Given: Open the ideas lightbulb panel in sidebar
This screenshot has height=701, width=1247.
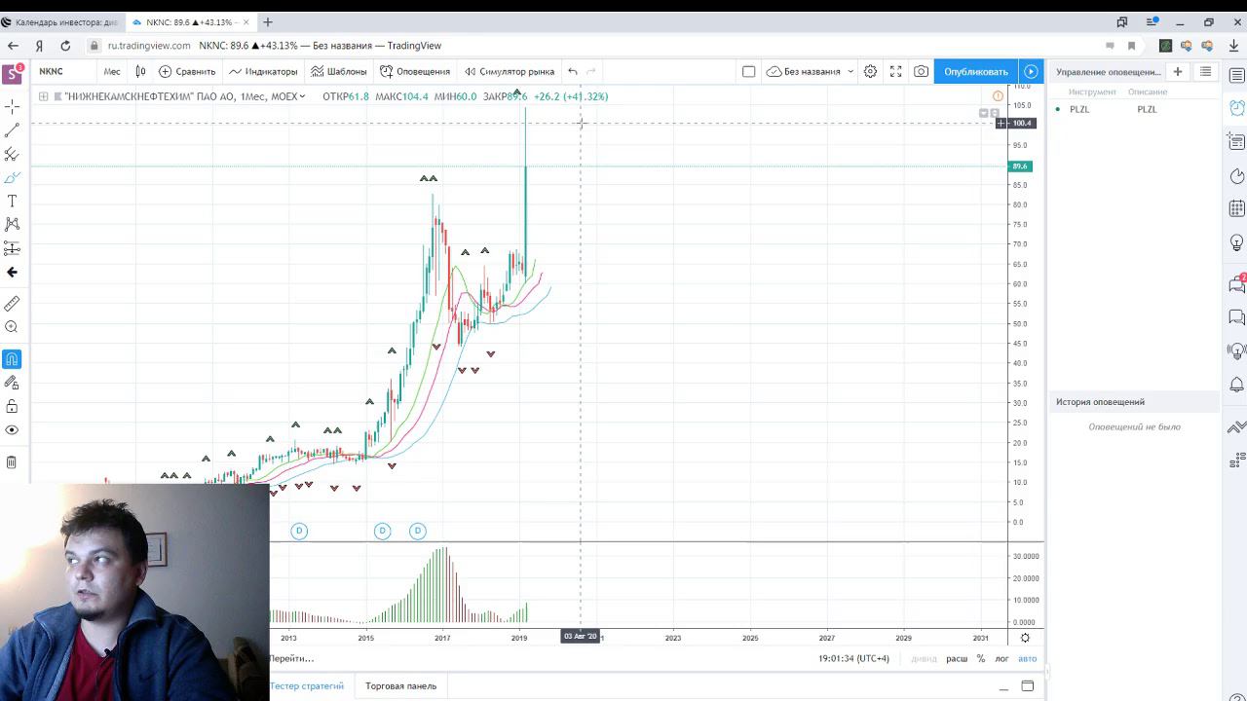Looking at the screenshot, I should pos(1236,241).
